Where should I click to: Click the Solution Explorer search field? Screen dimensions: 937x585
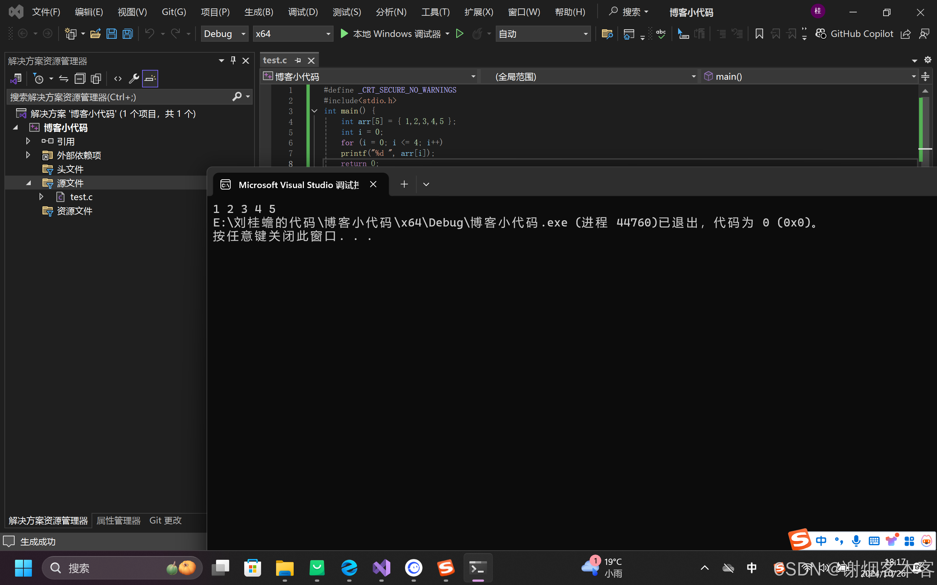(x=116, y=97)
